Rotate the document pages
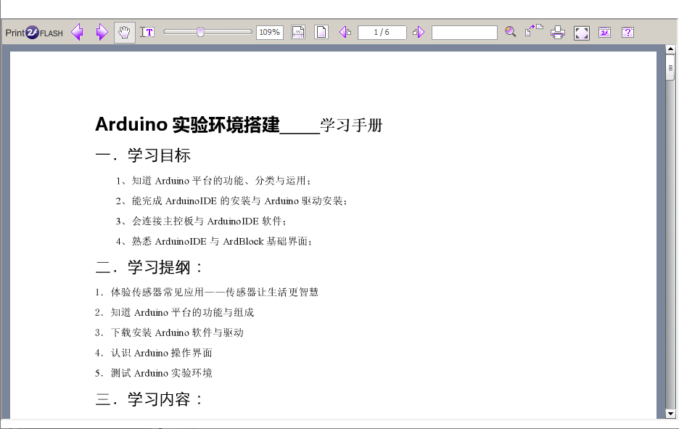 point(534,30)
